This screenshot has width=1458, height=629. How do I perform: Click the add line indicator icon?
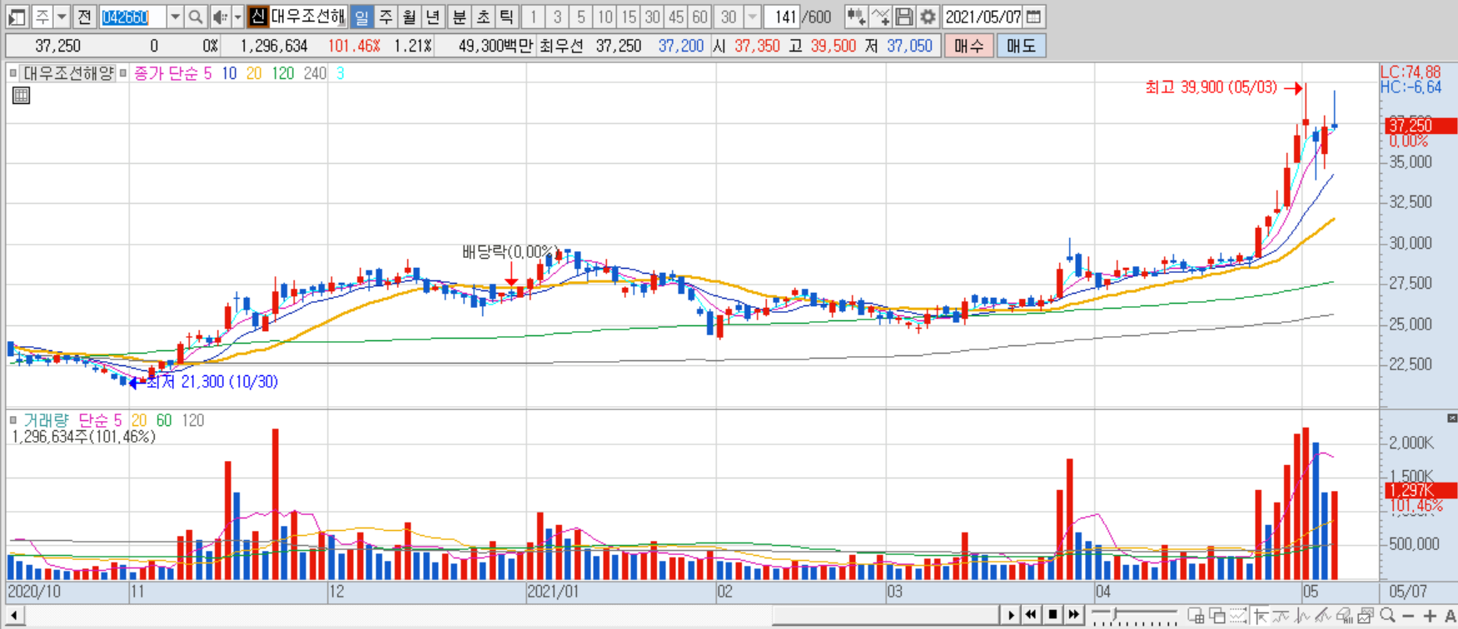879,17
